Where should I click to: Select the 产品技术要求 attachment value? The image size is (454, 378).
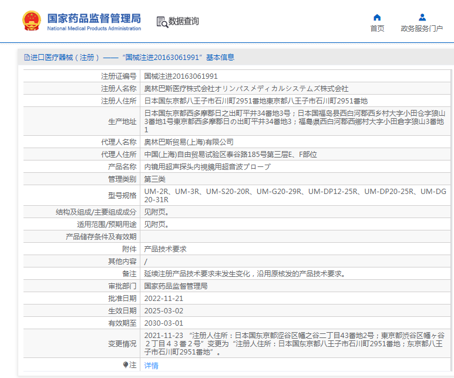165,249
